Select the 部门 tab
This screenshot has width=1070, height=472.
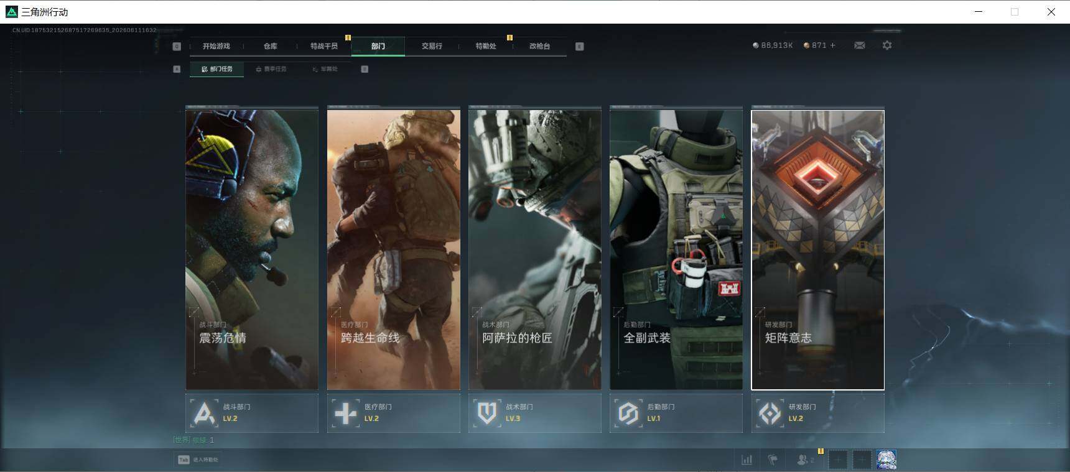tap(378, 46)
